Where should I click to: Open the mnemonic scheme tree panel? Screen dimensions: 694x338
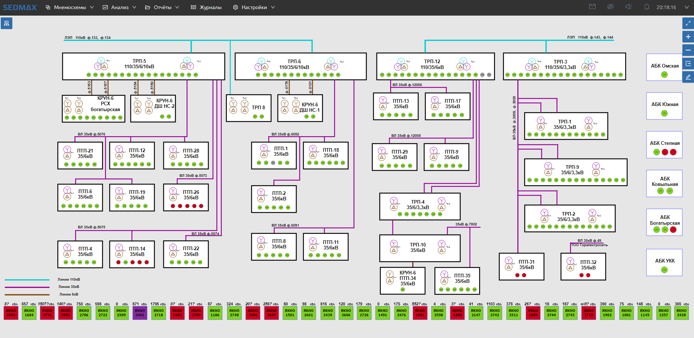coord(7,24)
